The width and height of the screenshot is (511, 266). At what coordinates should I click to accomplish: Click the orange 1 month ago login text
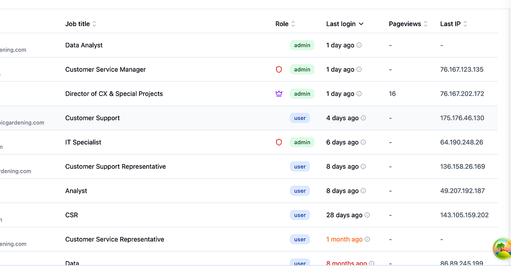344,240
